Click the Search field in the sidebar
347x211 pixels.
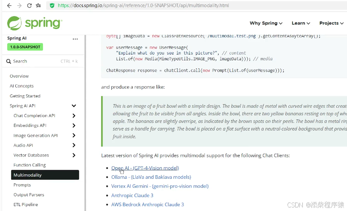coord(42,61)
